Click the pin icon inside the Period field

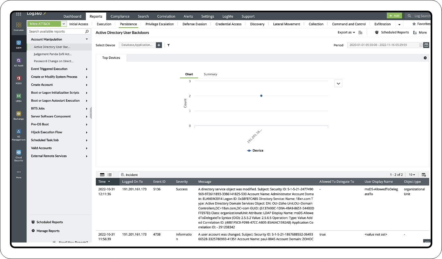tap(421, 45)
